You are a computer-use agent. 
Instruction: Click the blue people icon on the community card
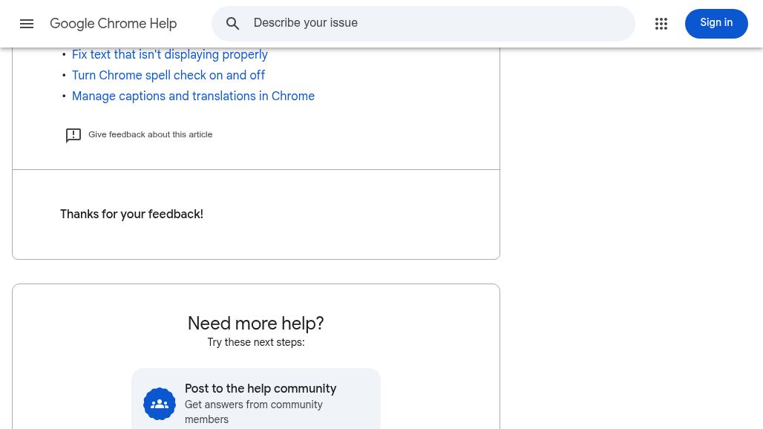(x=160, y=404)
